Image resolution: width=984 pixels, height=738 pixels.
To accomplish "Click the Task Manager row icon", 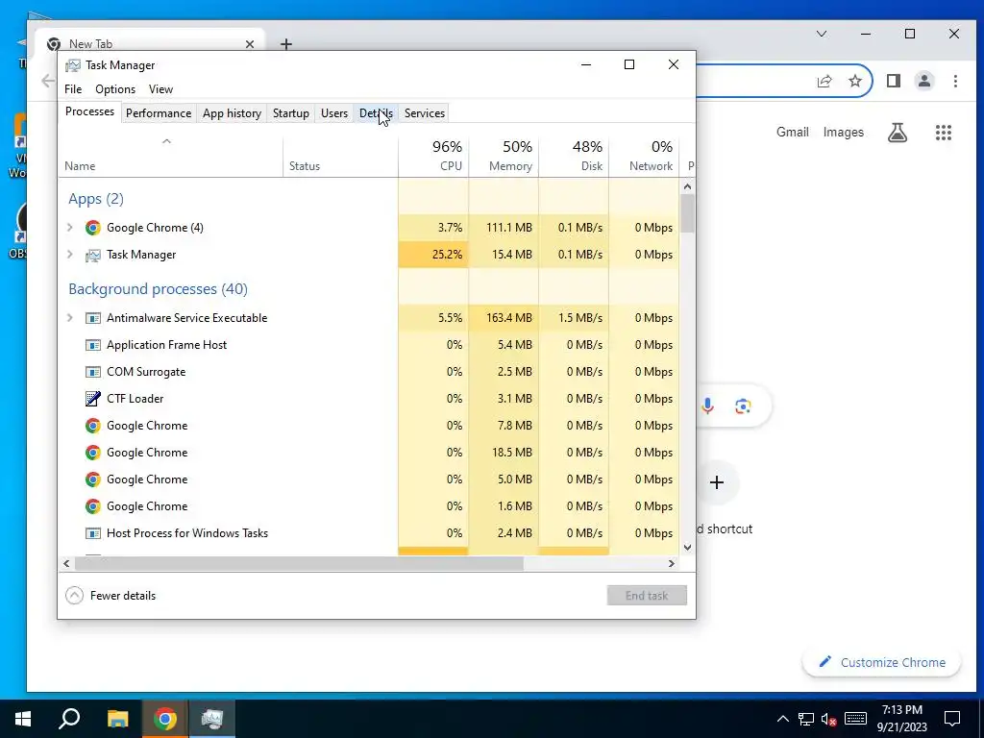I will tap(93, 255).
